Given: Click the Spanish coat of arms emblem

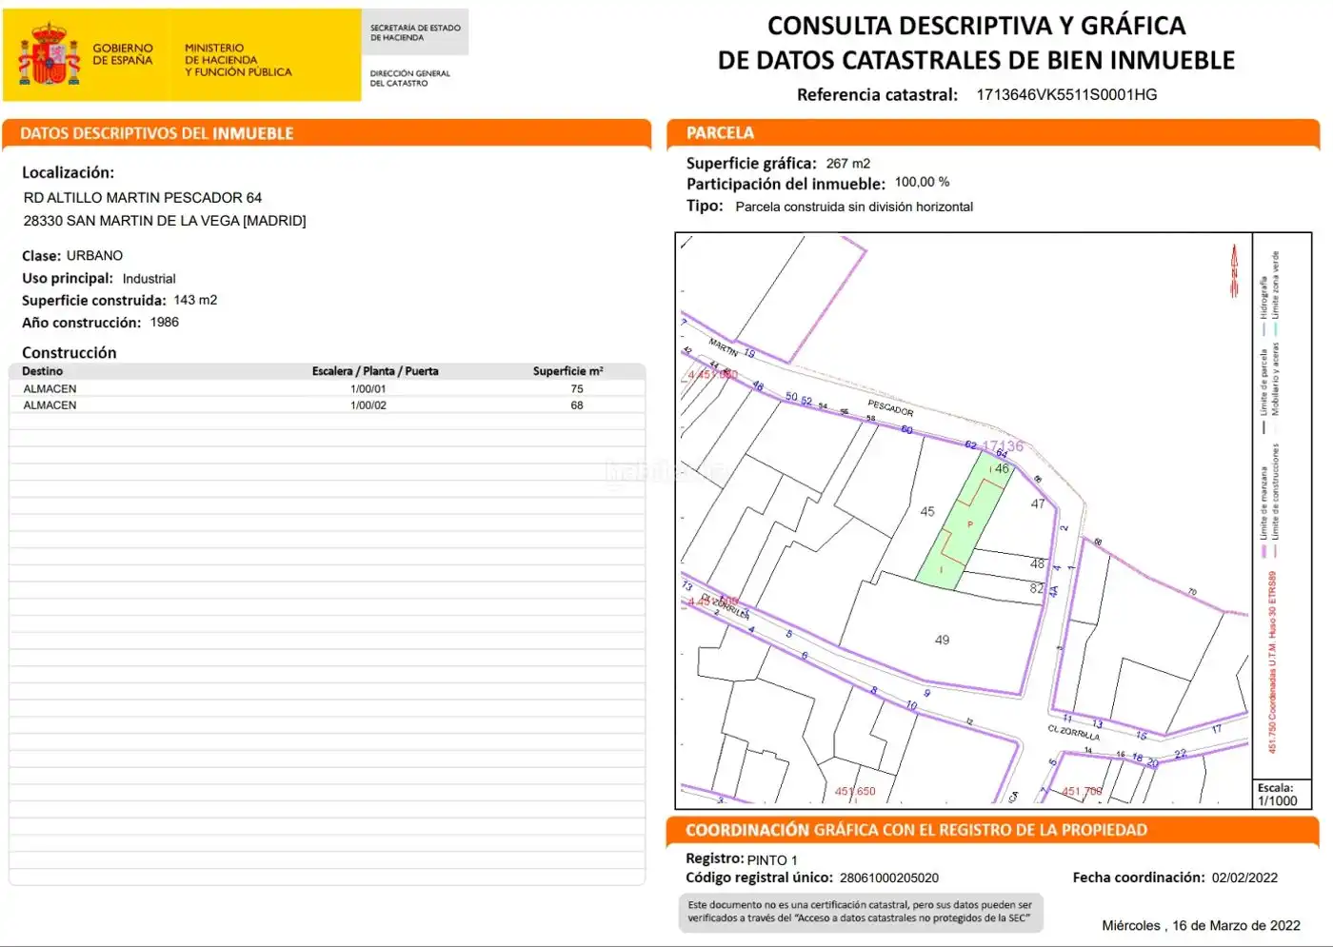Looking at the screenshot, I should 49,55.
